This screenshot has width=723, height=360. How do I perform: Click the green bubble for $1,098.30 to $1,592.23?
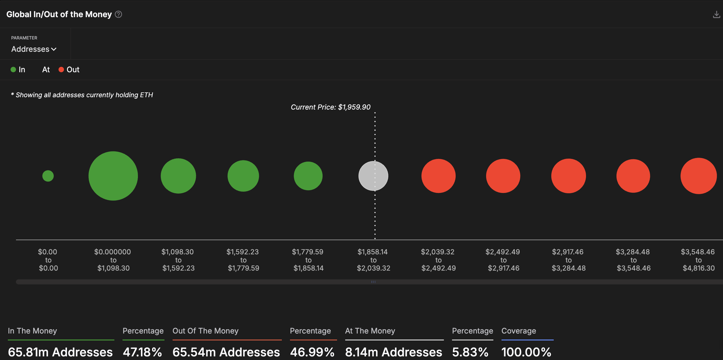click(178, 176)
